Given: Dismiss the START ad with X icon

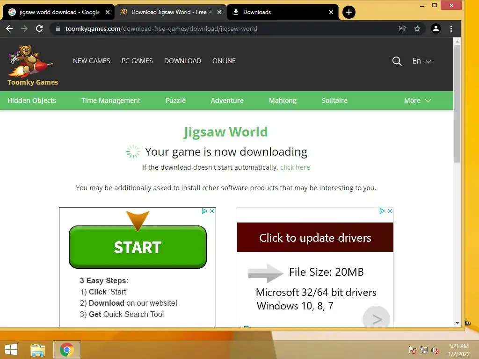Looking at the screenshot, I should click(212, 211).
